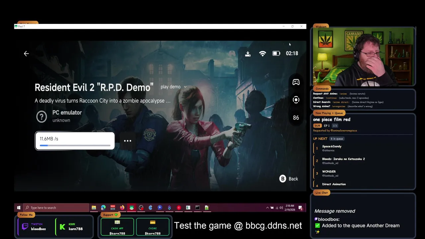Click the 'Type here to search' box
The width and height of the screenshot is (425, 239).
pyautogui.click(x=56, y=208)
